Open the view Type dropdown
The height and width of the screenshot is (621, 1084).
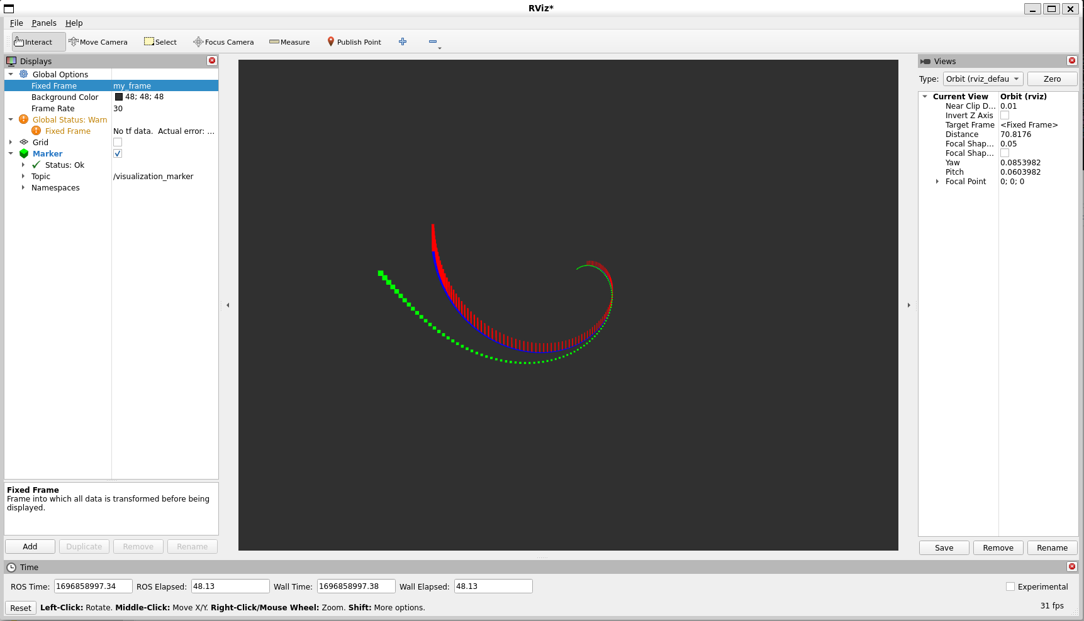(x=983, y=79)
